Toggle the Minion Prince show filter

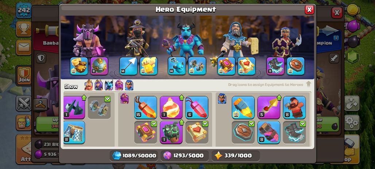coord(109,85)
